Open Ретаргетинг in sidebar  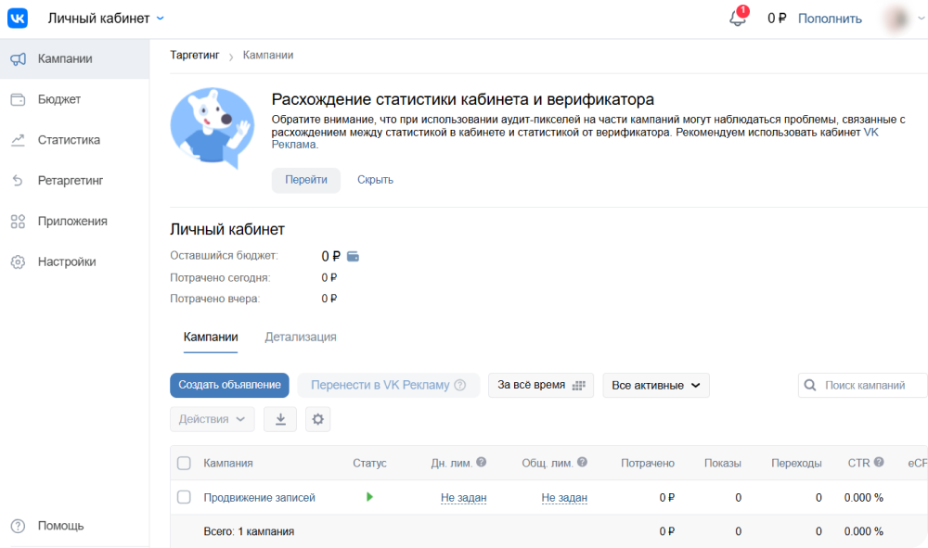coord(74,180)
